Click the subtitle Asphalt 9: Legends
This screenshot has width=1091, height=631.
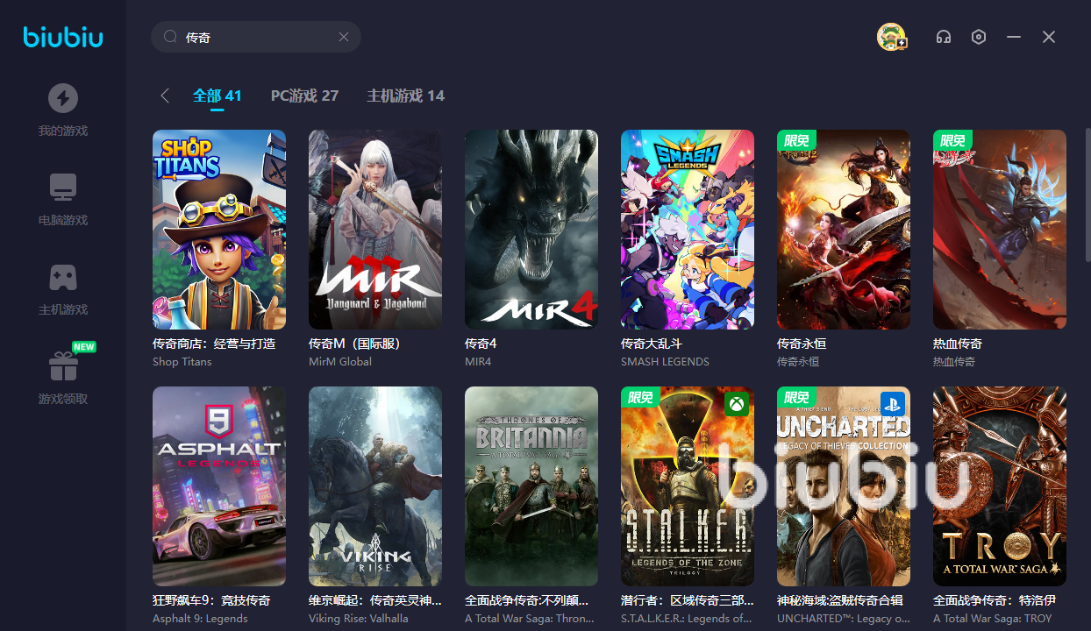click(x=200, y=619)
